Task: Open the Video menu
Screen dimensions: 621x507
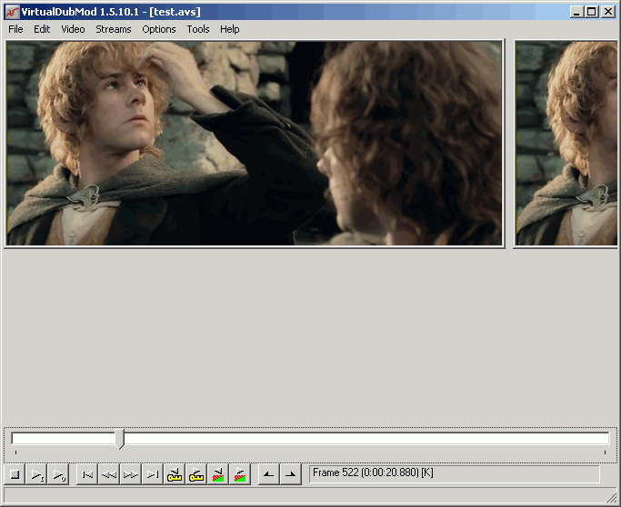Action: pyautogui.click(x=73, y=29)
